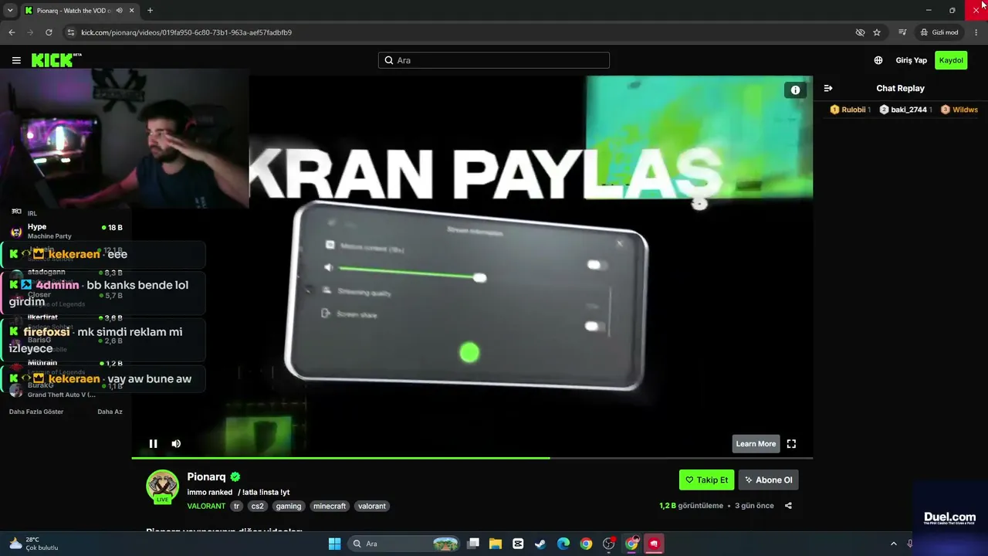Screen dimensions: 988x556
Task: Open top gifter Wildws entry
Action: 959,110
